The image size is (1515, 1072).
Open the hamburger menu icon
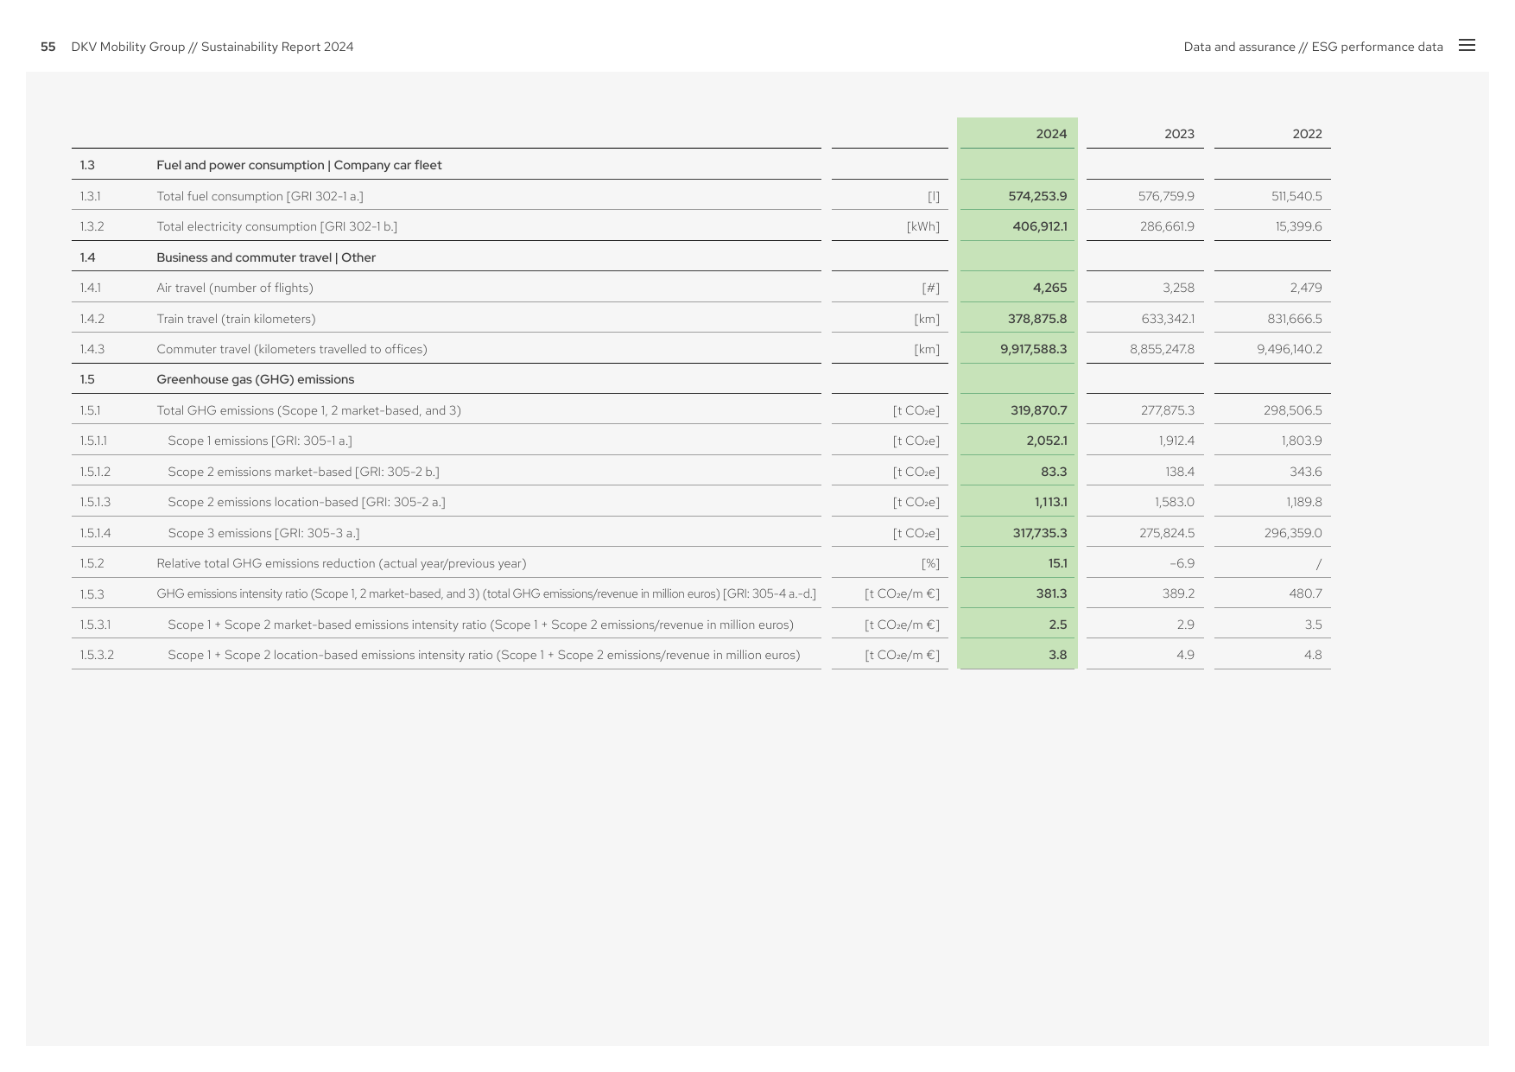click(1467, 46)
